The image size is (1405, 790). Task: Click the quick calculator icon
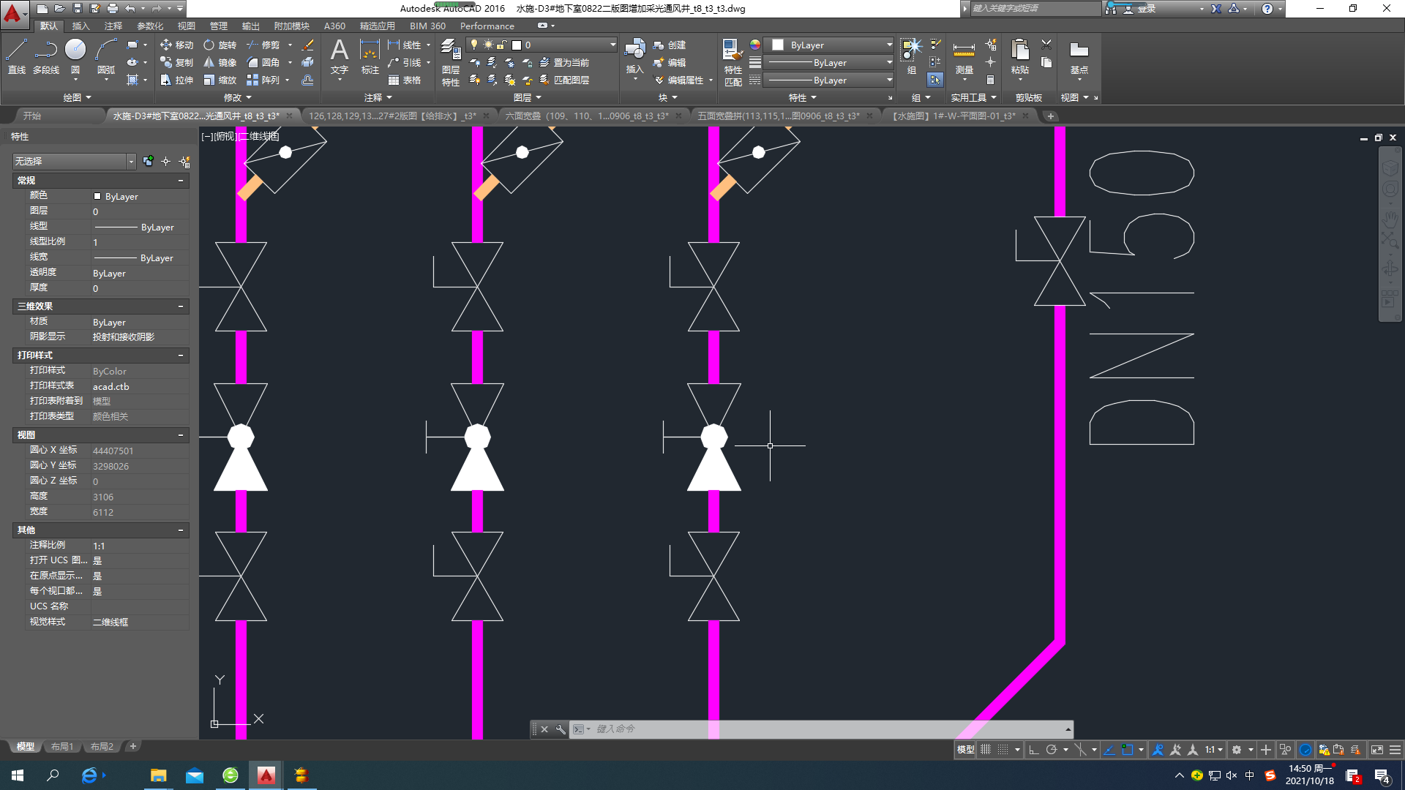tap(990, 80)
